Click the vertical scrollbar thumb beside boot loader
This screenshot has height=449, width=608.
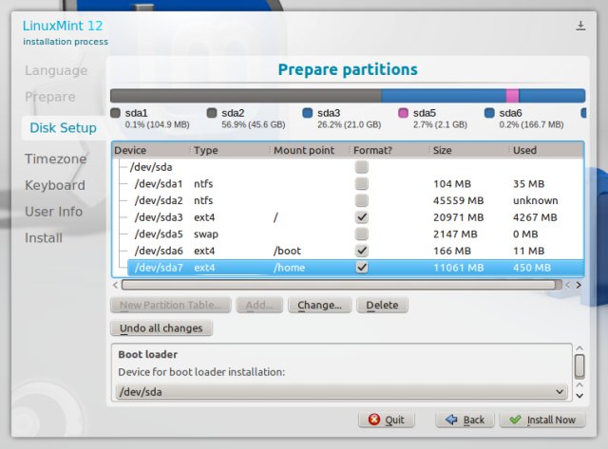tap(579, 366)
